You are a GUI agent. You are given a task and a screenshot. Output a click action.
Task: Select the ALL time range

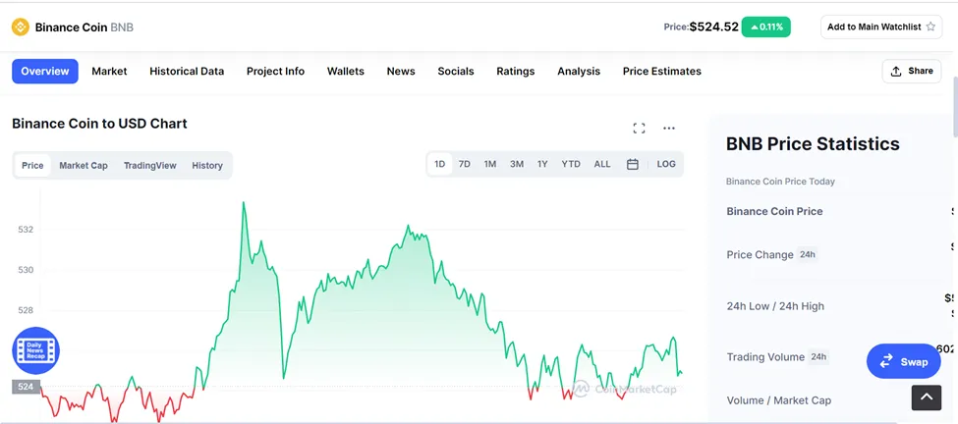[602, 164]
